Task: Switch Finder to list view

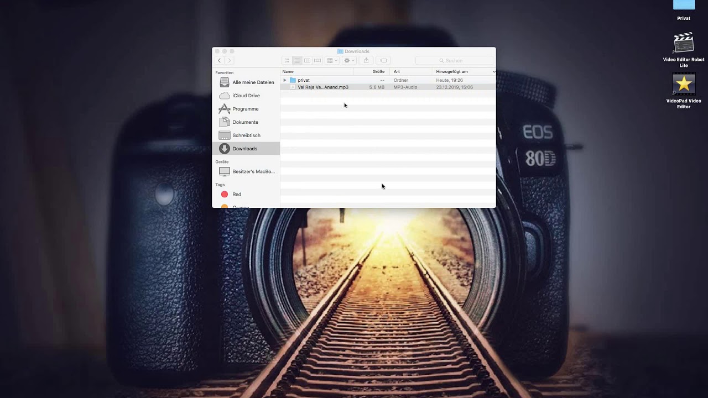Action: pos(297,60)
